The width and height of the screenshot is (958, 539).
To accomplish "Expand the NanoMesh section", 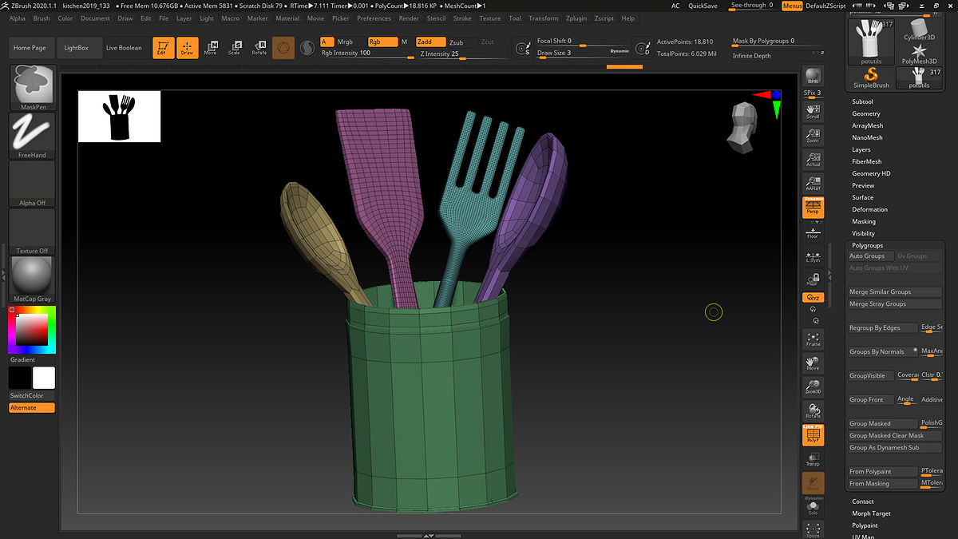I will click(867, 137).
